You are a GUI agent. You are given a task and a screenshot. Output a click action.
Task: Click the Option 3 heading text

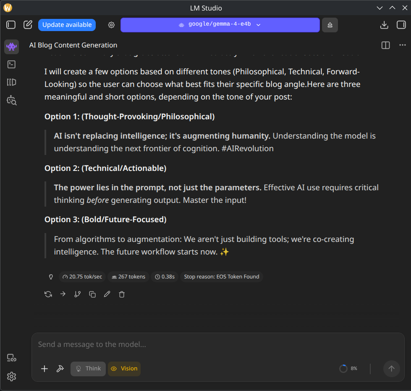click(105, 220)
